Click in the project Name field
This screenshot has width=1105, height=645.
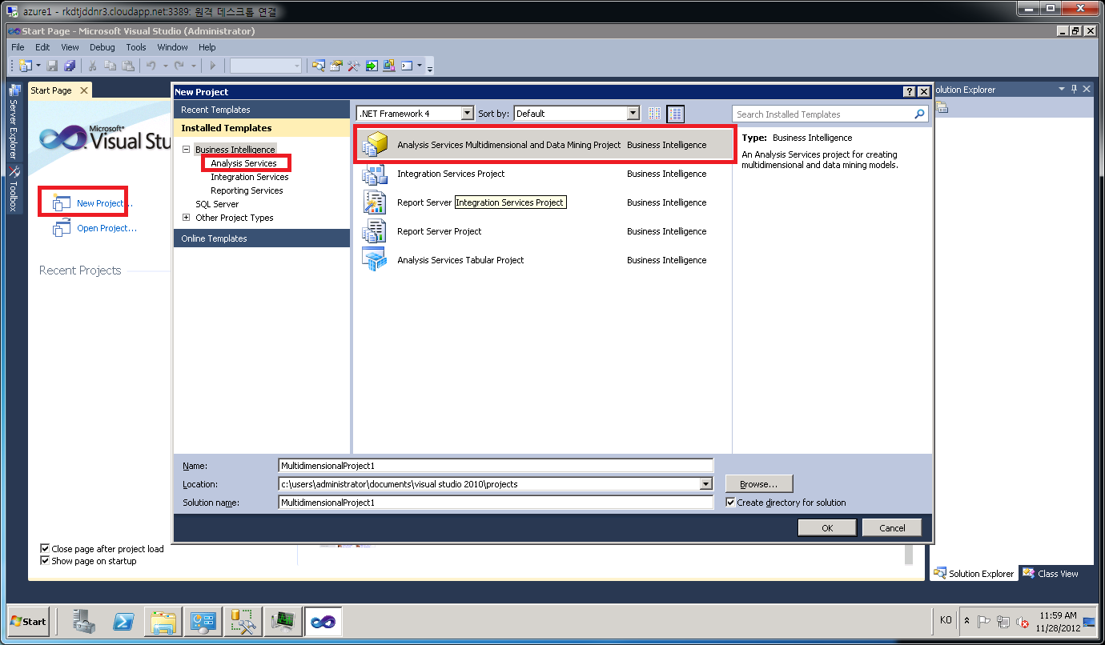(496, 466)
